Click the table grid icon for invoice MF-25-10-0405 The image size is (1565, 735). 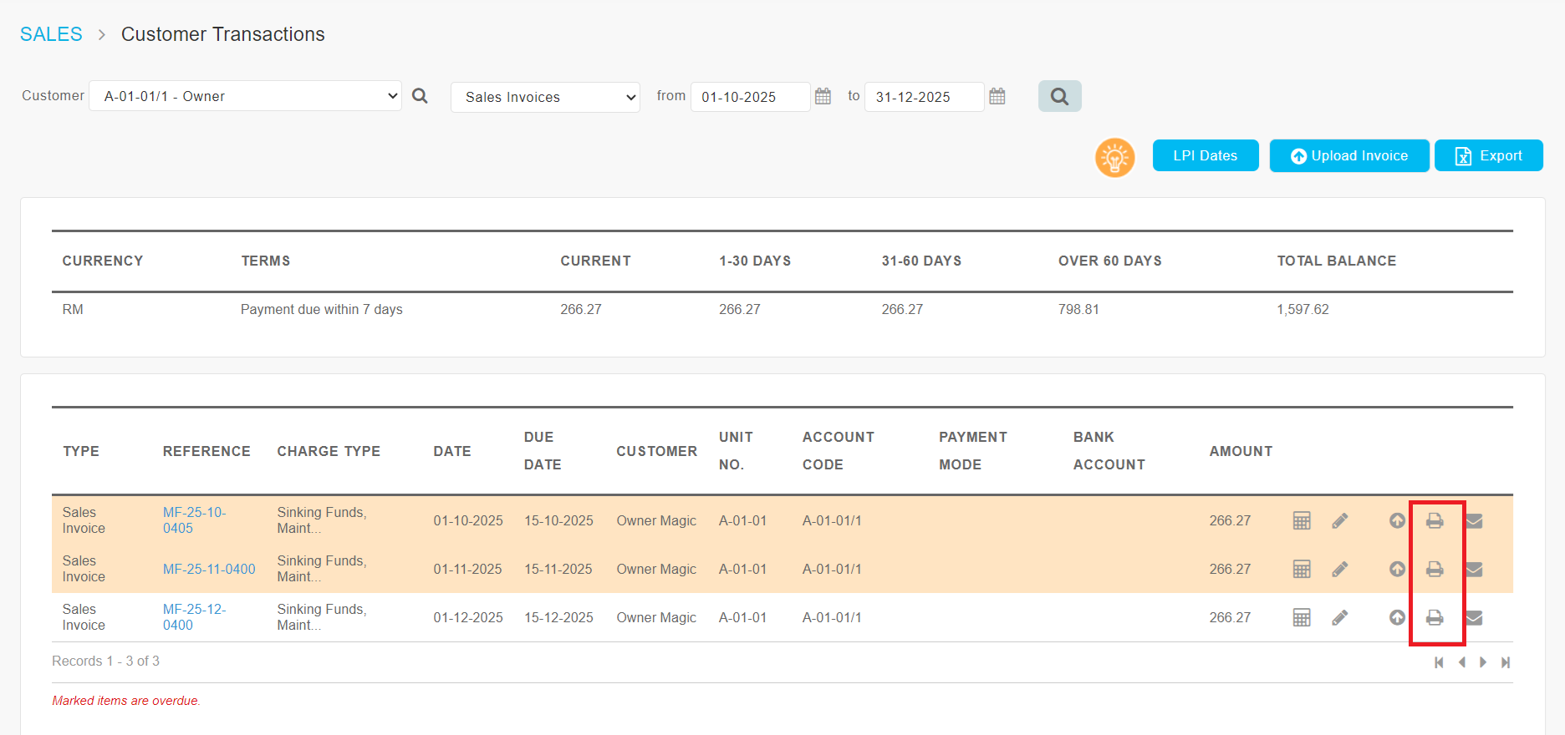(1302, 521)
